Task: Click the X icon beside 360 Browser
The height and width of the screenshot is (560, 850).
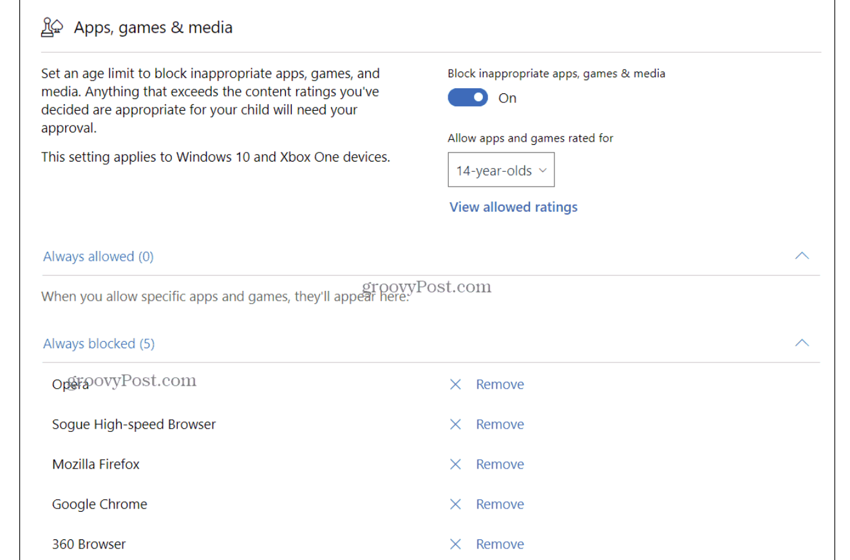Action: [455, 544]
